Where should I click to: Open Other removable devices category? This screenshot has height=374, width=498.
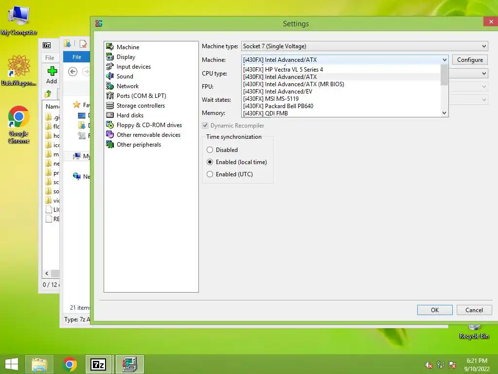point(143,135)
